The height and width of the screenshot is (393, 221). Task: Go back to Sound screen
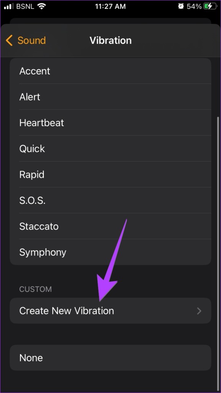click(x=26, y=40)
